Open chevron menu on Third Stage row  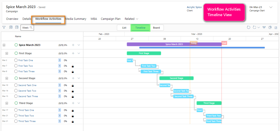tap(79, 103)
